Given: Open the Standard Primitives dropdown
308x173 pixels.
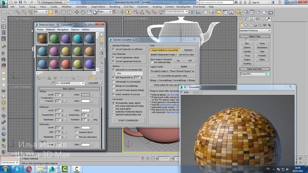Looking at the screenshot, I should coord(255,31).
